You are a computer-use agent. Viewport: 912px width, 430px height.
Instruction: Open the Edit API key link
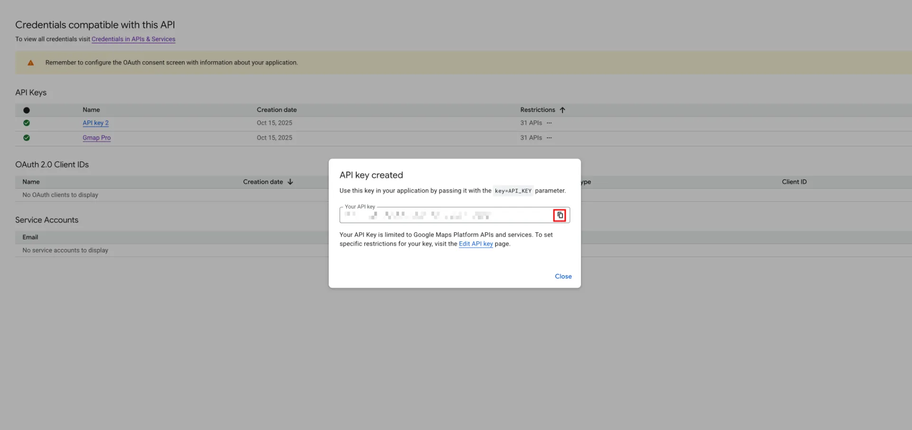tap(475, 244)
